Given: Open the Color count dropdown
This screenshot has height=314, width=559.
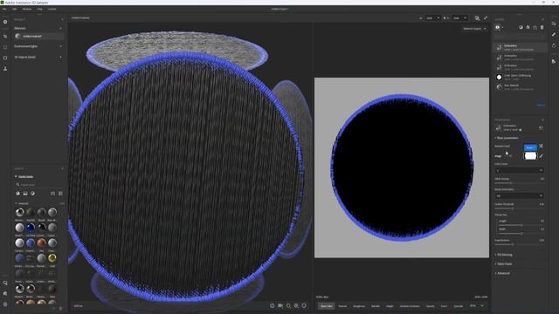Looking at the screenshot, I should click(519, 171).
